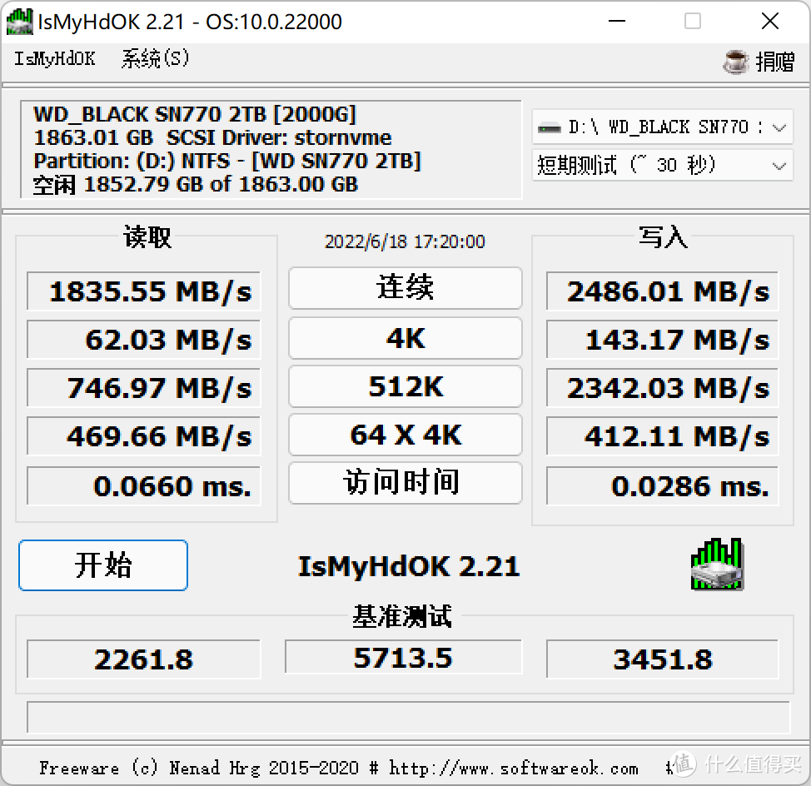811x786 pixels.
Task: Click the 开始 start button
Action: [103, 565]
